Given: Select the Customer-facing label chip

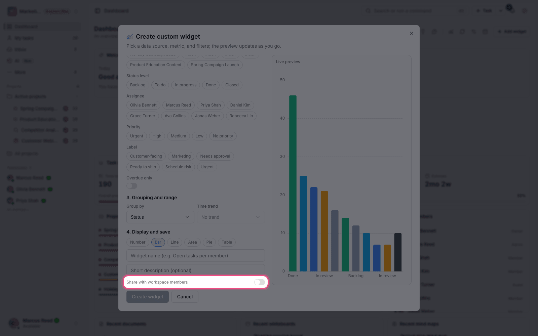Looking at the screenshot, I should (x=146, y=156).
